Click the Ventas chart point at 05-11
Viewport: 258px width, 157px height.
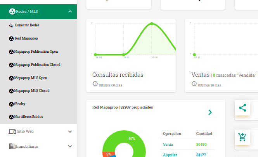194,55
